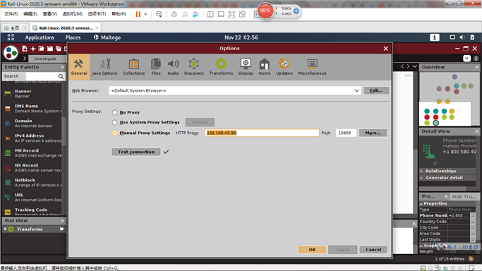The height and width of the screenshot is (271, 482).
Task: Select the No Proxy radio button
Action: pos(114,112)
